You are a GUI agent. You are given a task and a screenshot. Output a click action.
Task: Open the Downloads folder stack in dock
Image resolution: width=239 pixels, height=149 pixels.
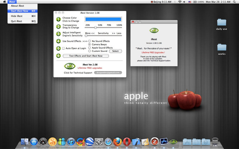coord(206,142)
